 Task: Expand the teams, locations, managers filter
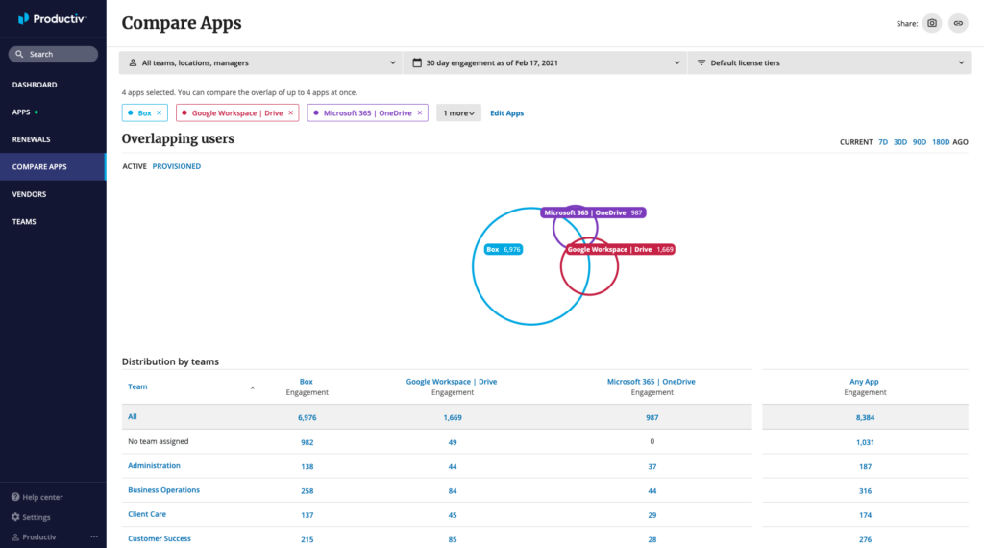pos(260,62)
